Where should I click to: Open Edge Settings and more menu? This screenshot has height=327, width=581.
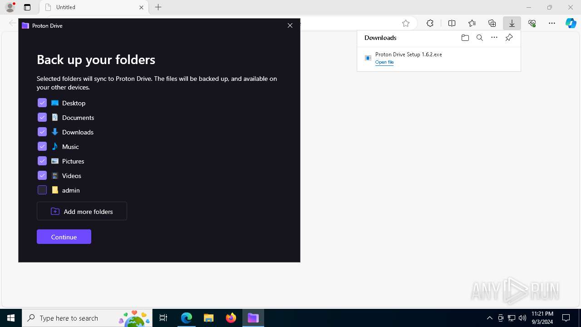point(552,23)
